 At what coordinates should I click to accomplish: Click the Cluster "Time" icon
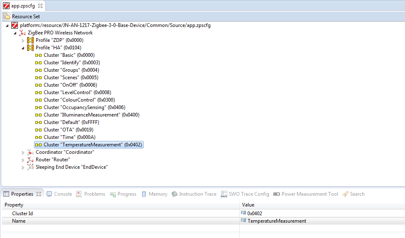click(x=38, y=137)
